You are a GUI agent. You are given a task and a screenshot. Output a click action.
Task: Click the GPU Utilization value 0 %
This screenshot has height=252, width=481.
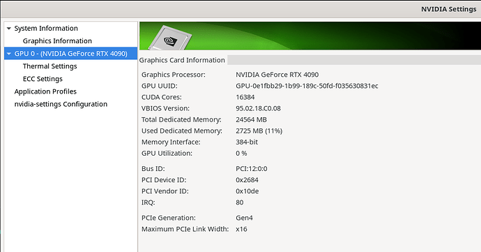tap(241, 153)
